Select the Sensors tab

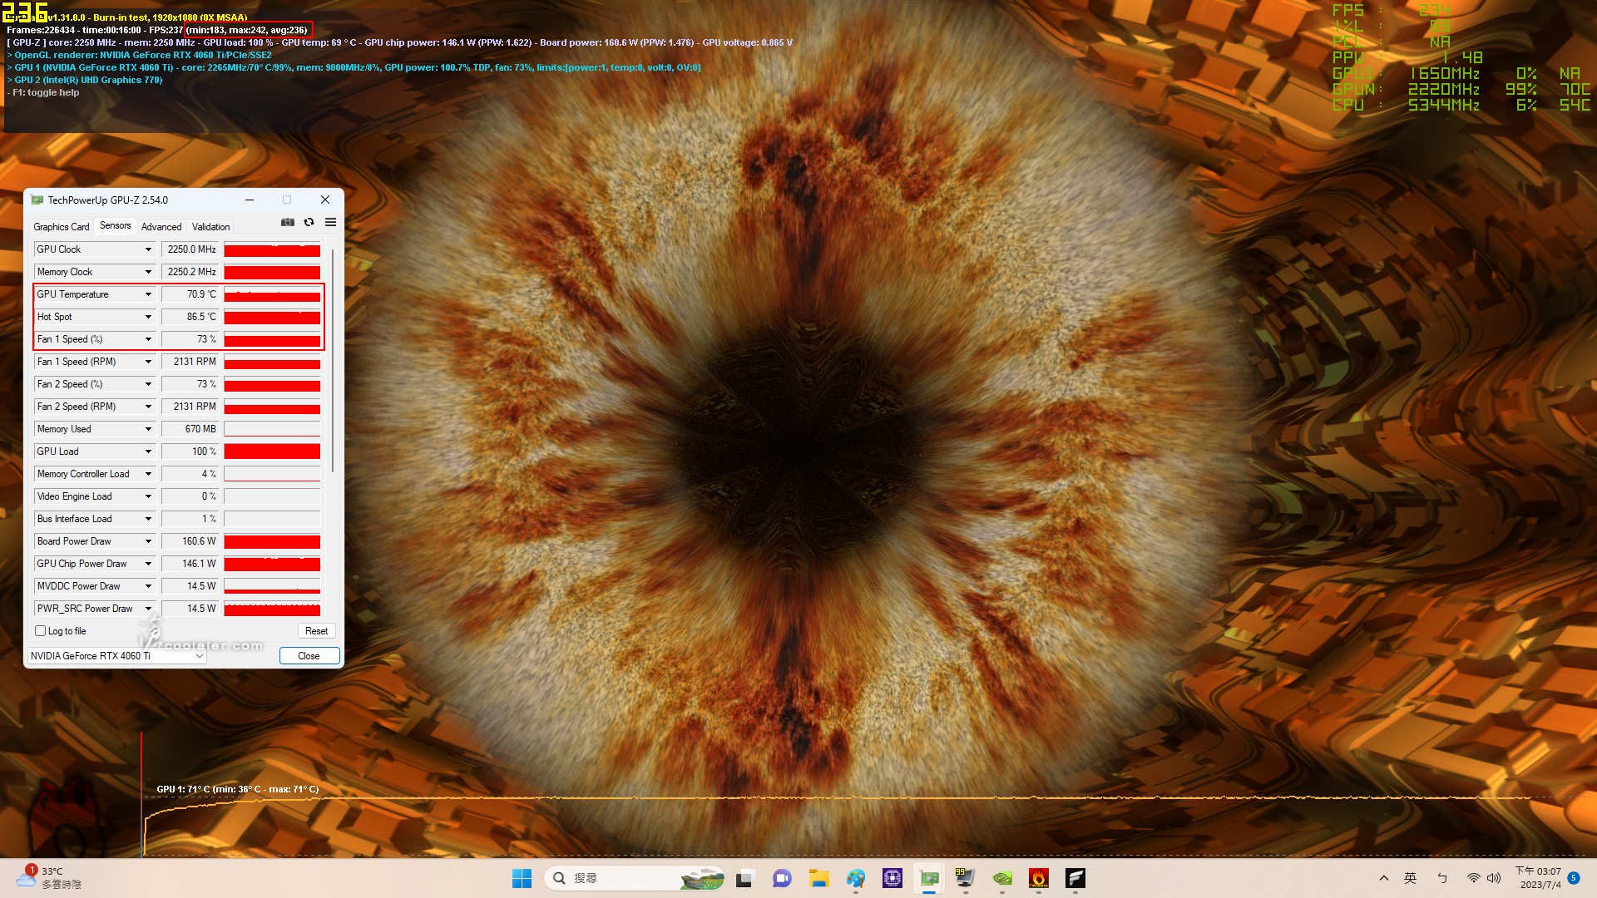[116, 225]
